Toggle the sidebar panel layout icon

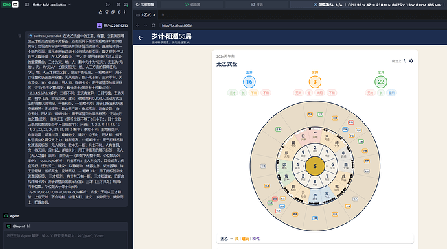[27, 5]
